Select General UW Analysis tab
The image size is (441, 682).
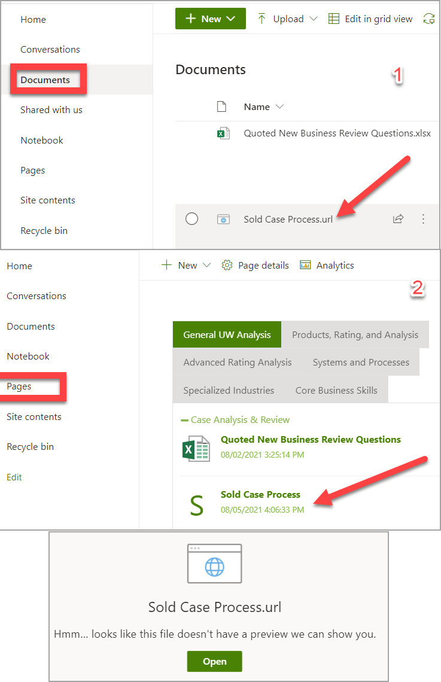pos(227,334)
